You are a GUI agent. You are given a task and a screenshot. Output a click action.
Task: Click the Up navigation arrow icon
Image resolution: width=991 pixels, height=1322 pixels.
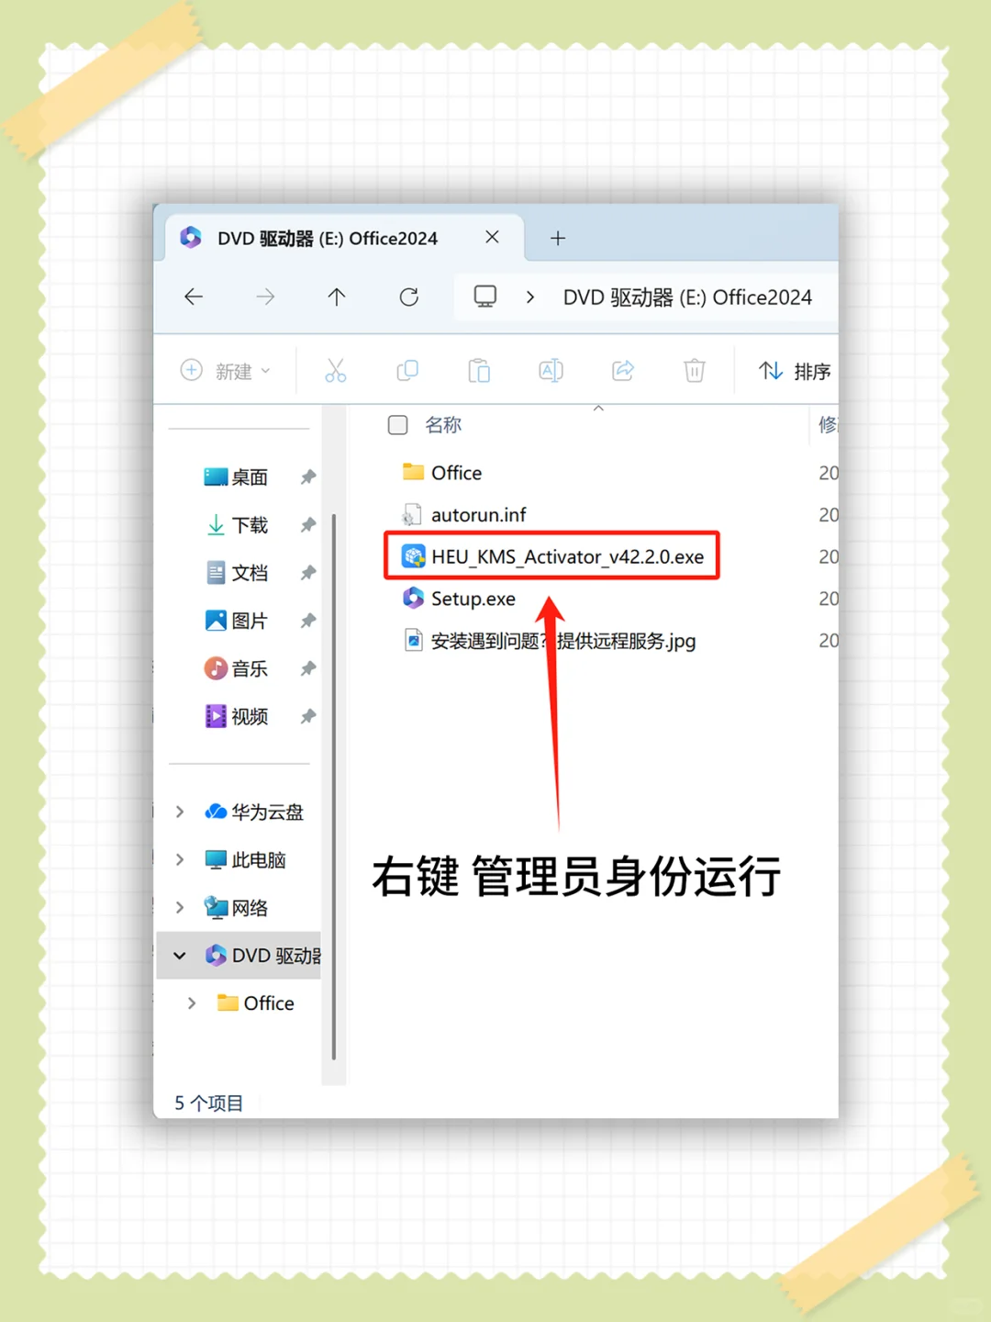tap(337, 297)
